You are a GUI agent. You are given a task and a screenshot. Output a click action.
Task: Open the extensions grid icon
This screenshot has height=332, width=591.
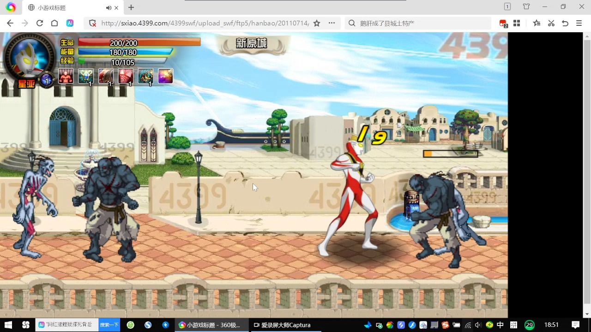click(517, 23)
